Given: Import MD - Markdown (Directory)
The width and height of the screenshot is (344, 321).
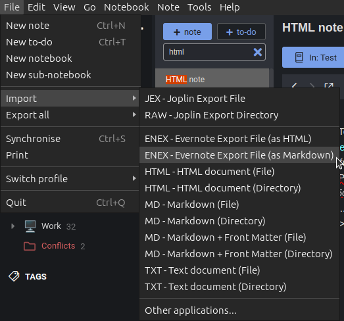Looking at the screenshot, I should point(239,221).
